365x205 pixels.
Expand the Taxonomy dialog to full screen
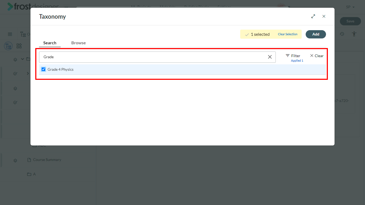[313, 16]
